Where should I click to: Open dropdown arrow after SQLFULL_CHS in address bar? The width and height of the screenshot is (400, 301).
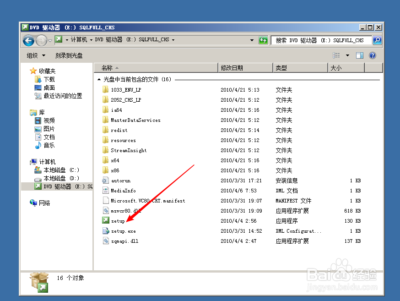click(x=173, y=40)
